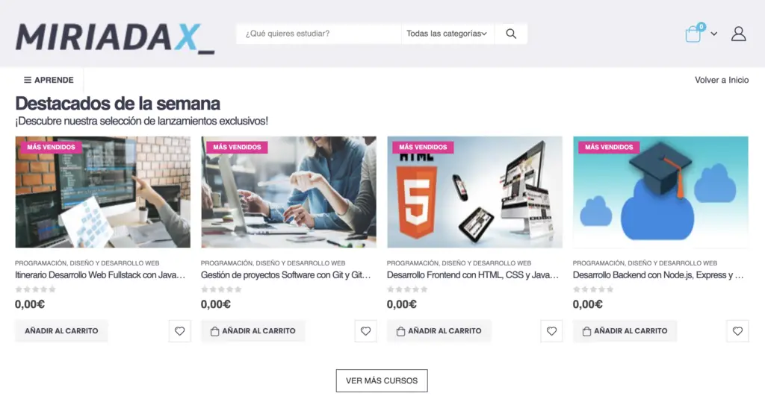Add Desarrollo Frontend course to wishlist heart
The width and height of the screenshot is (765, 399).
(x=551, y=331)
